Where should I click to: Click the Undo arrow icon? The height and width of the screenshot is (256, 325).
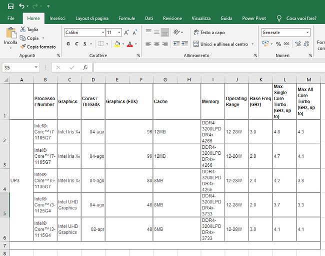(21, 6)
